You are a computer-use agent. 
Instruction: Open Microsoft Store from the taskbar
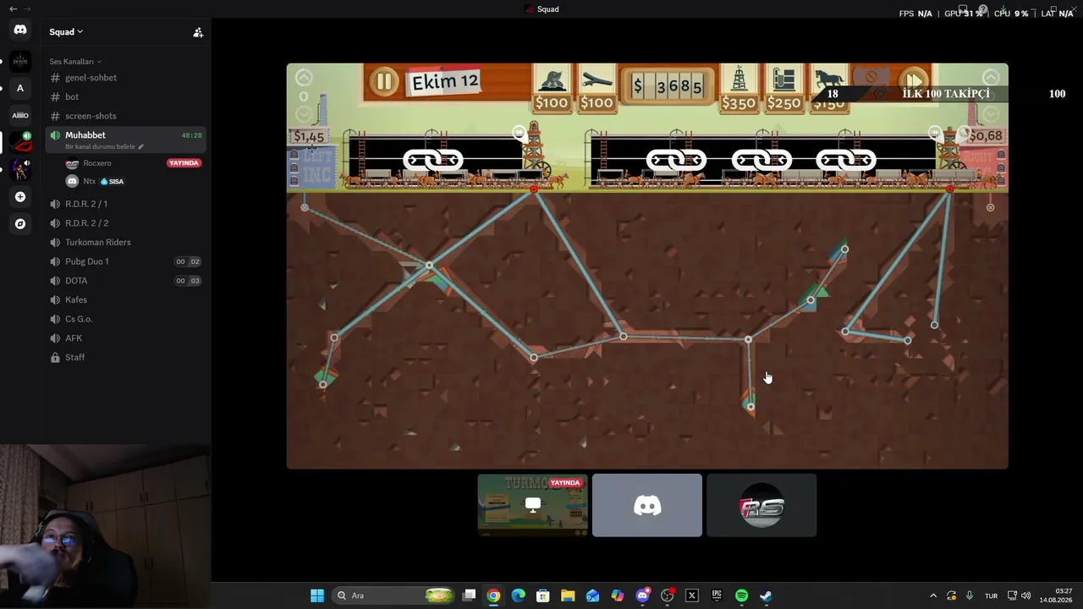[x=543, y=595]
